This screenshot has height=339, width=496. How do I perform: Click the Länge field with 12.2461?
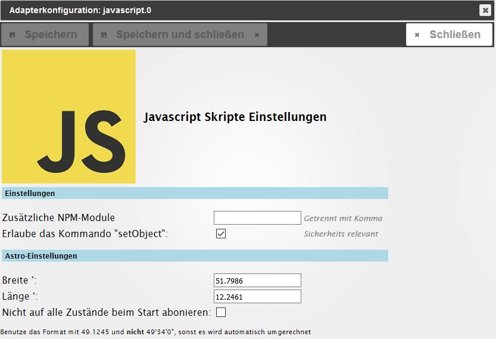[257, 297]
